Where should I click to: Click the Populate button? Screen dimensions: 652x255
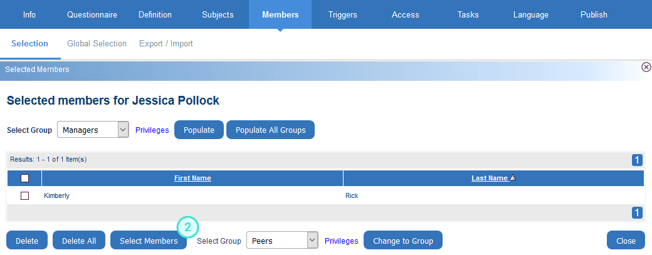(199, 130)
